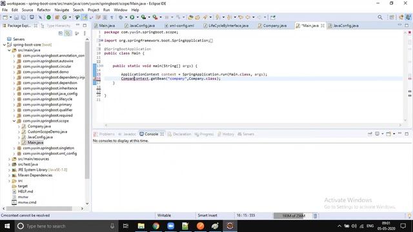Open the Refactor menu
This screenshot has width=413, height=232.
(x=44, y=10)
